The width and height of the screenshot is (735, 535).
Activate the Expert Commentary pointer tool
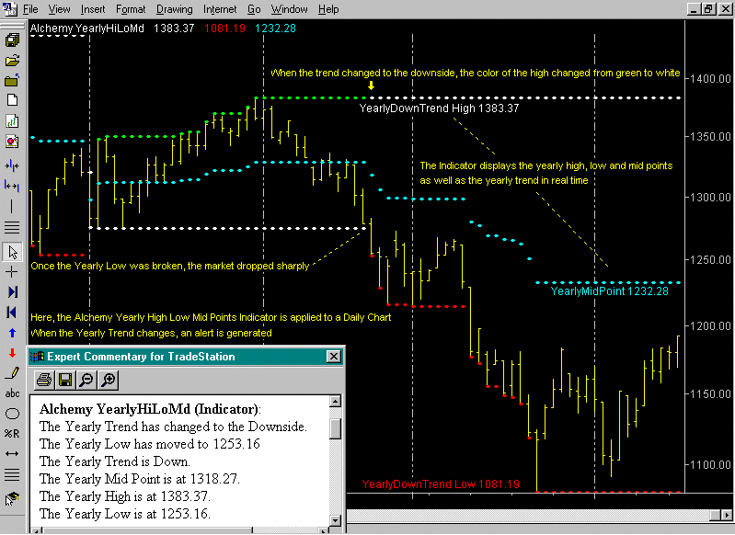[x=12, y=499]
